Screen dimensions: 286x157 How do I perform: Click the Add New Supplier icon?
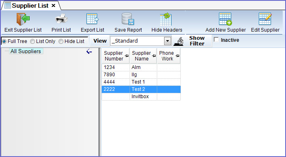point(225,19)
